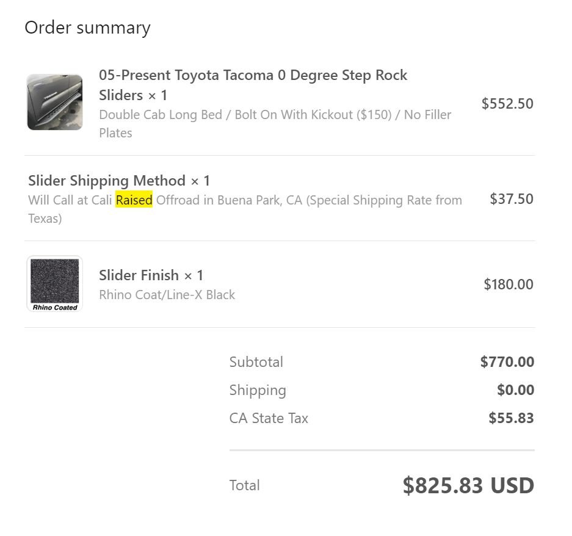Screen dimensions: 572x536
Task: Click the 05-Present Toyota Tacoma product title
Action: (x=253, y=85)
